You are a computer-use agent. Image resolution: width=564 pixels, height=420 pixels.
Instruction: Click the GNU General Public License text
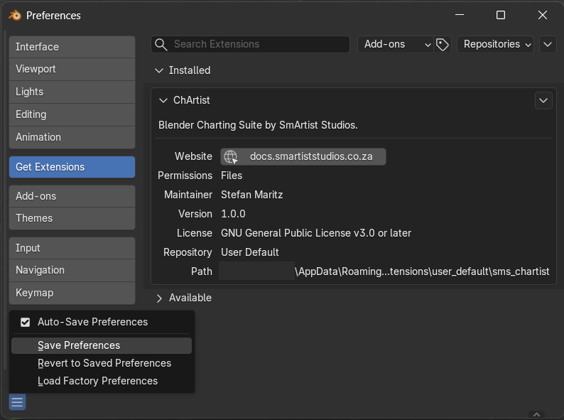pyautogui.click(x=316, y=233)
